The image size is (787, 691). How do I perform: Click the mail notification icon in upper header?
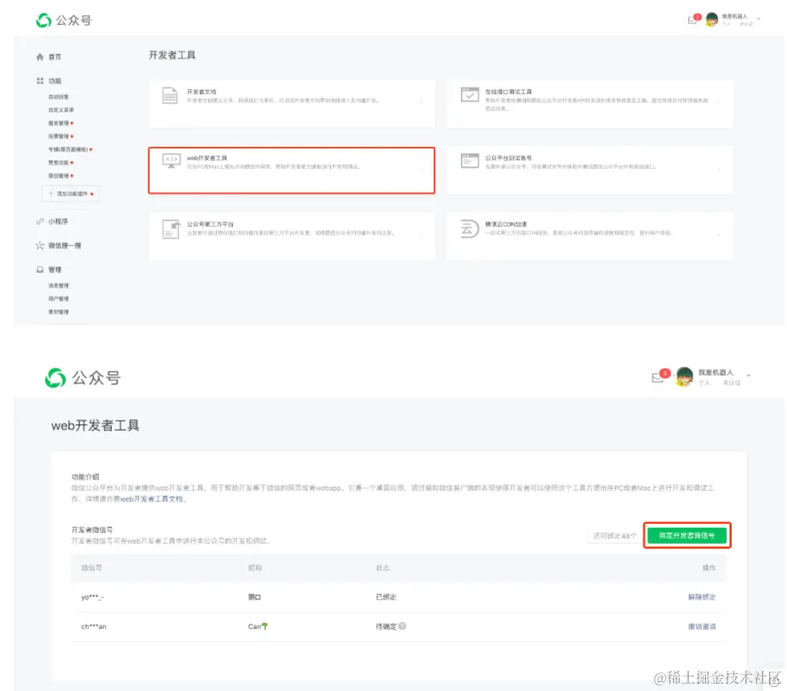pyautogui.click(x=692, y=20)
